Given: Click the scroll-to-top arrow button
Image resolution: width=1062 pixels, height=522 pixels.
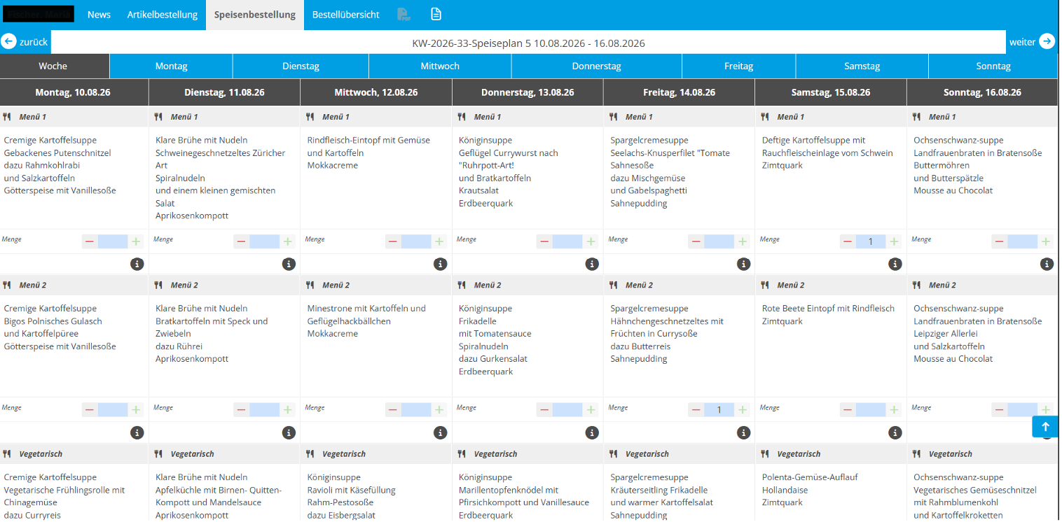Looking at the screenshot, I should [x=1045, y=427].
